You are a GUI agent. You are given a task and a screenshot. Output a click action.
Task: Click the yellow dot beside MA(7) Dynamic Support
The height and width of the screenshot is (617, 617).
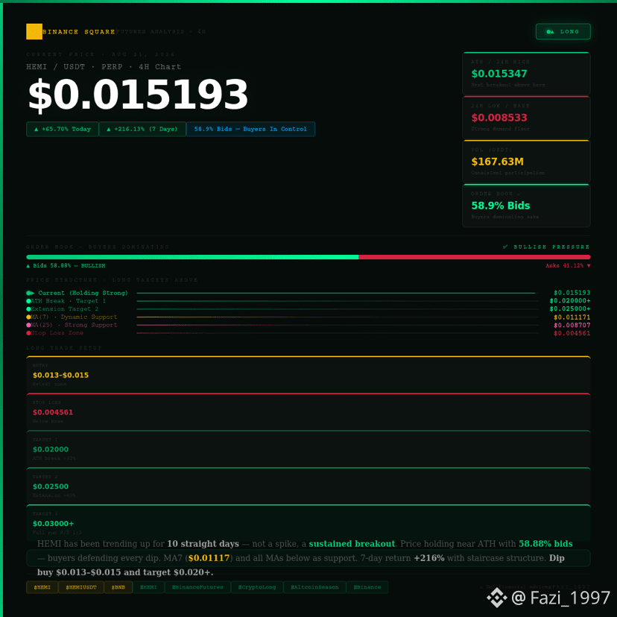pyautogui.click(x=29, y=317)
